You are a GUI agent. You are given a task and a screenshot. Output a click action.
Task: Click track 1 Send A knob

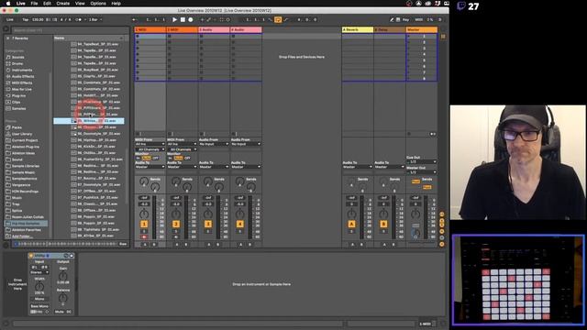pyautogui.click(x=143, y=181)
